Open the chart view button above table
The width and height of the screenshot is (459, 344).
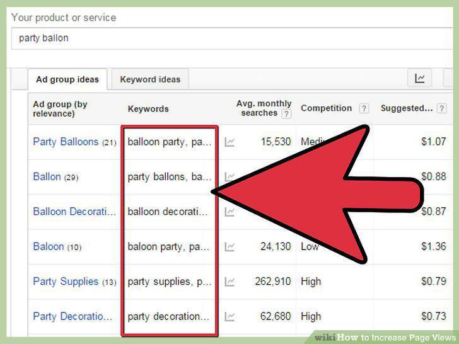click(x=419, y=78)
